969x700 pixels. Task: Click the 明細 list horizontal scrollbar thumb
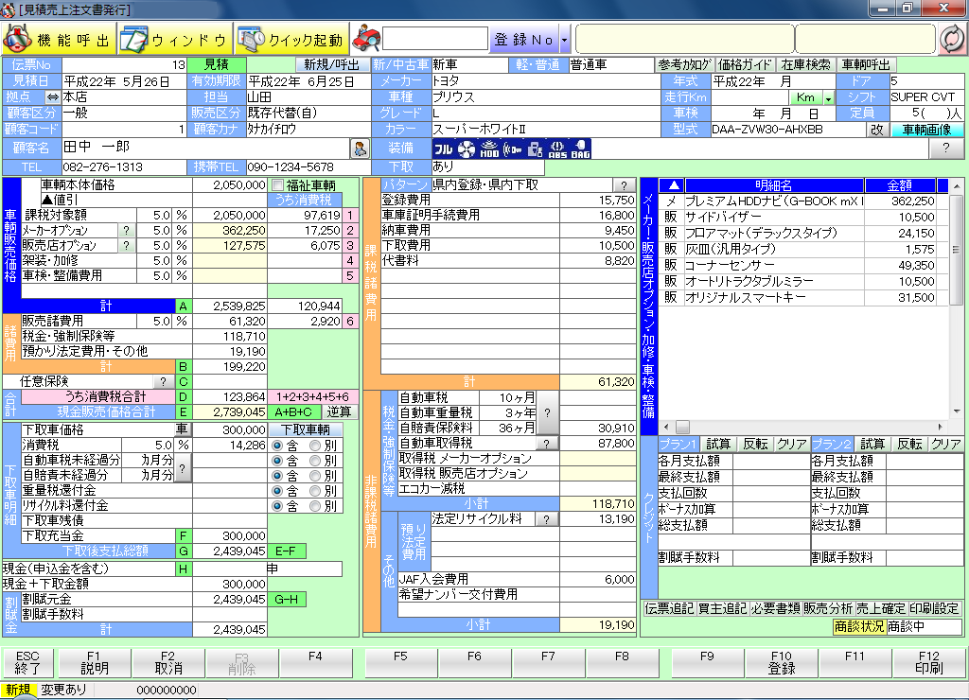(x=682, y=428)
